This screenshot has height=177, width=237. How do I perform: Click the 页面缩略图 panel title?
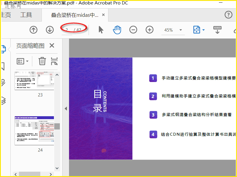click(x=30, y=46)
